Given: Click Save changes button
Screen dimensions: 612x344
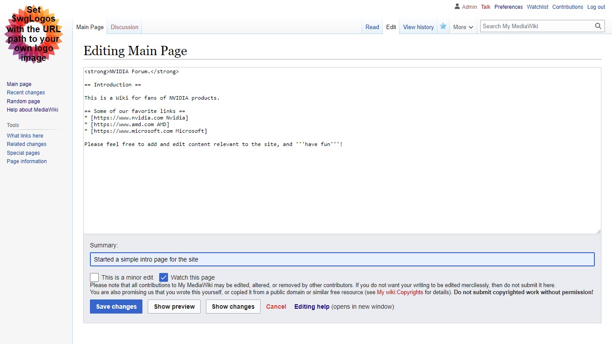Looking at the screenshot, I should point(116,307).
